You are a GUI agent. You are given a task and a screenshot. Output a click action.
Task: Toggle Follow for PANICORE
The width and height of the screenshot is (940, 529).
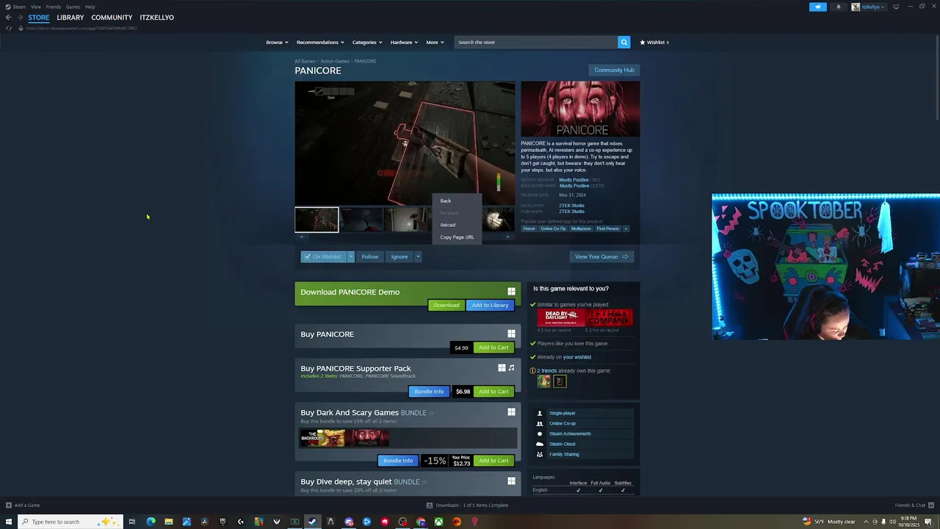pyautogui.click(x=369, y=256)
